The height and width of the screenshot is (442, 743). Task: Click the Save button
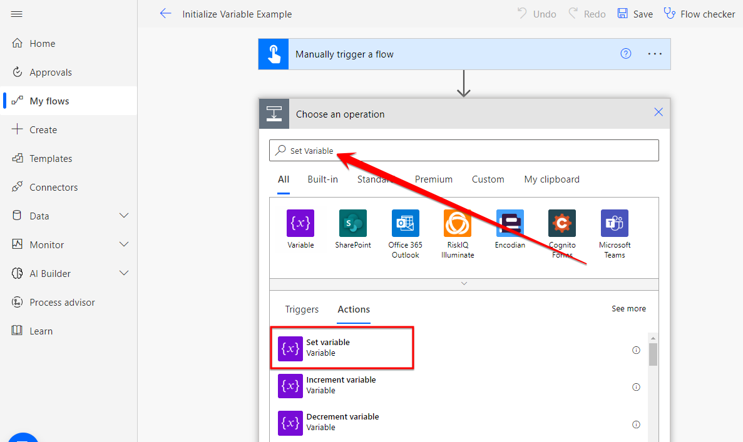[x=635, y=14]
